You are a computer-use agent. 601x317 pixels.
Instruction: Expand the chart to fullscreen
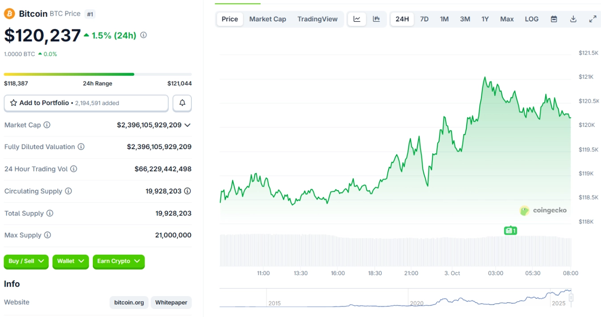pyautogui.click(x=593, y=19)
